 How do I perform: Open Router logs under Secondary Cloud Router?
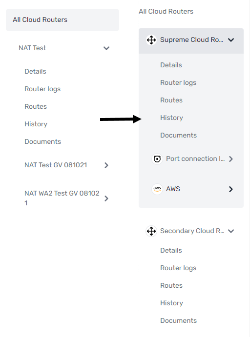[x=178, y=268]
